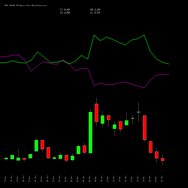Click the red candle above 09 Dec

coord(97,113)
